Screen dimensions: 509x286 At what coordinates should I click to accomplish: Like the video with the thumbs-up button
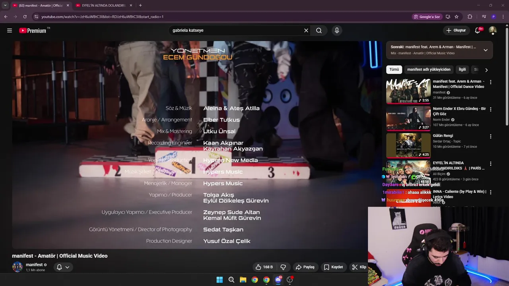pyautogui.click(x=265, y=267)
